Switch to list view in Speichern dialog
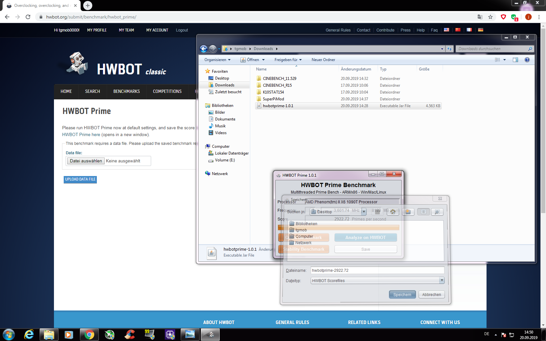This screenshot has height=341, width=546. [423, 212]
